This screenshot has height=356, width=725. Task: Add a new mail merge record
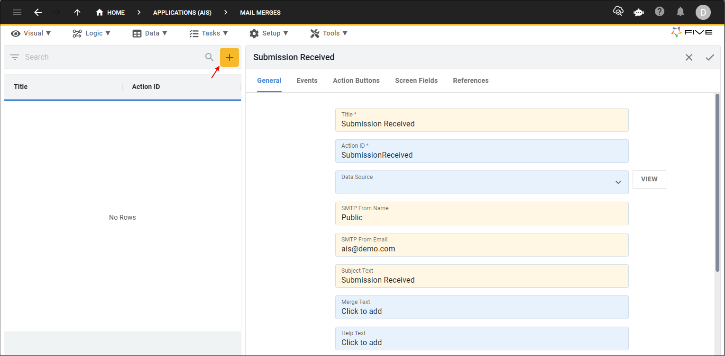[229, 57]
